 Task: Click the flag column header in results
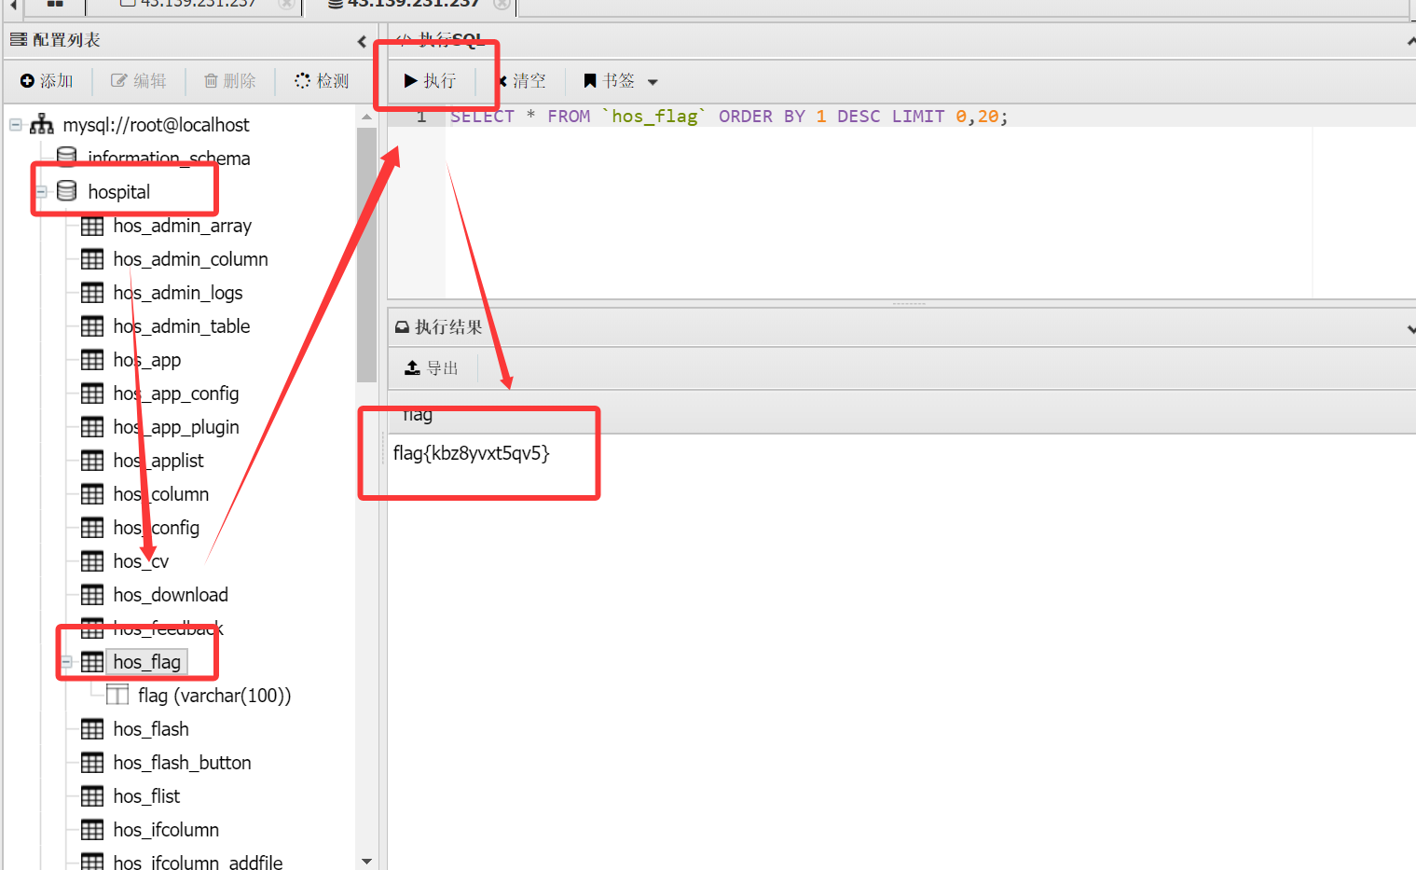coord(418,414)
